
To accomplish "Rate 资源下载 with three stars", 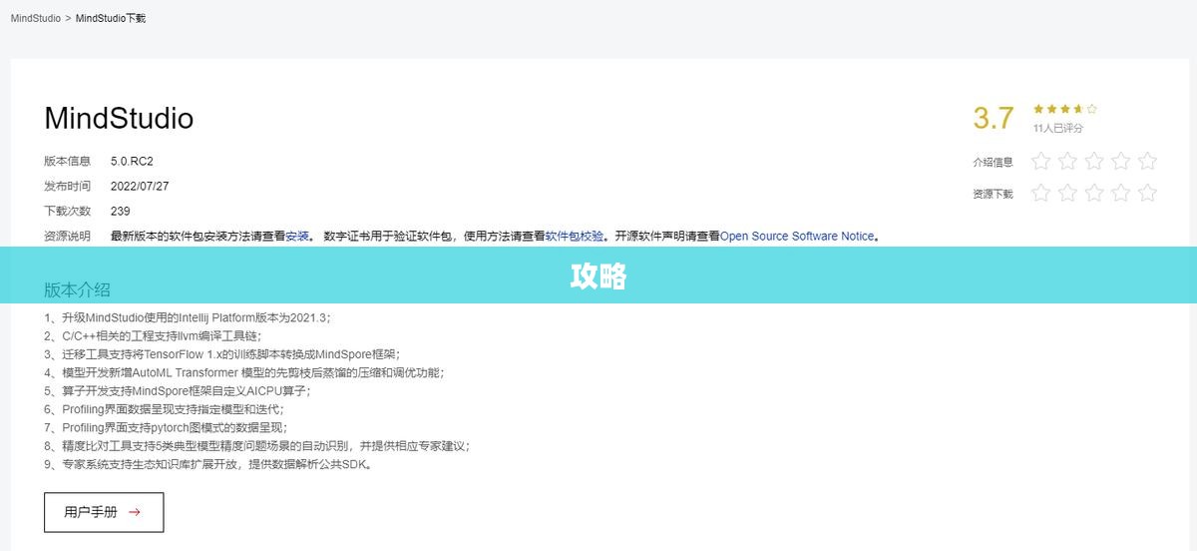I will tap(1094, 193).
